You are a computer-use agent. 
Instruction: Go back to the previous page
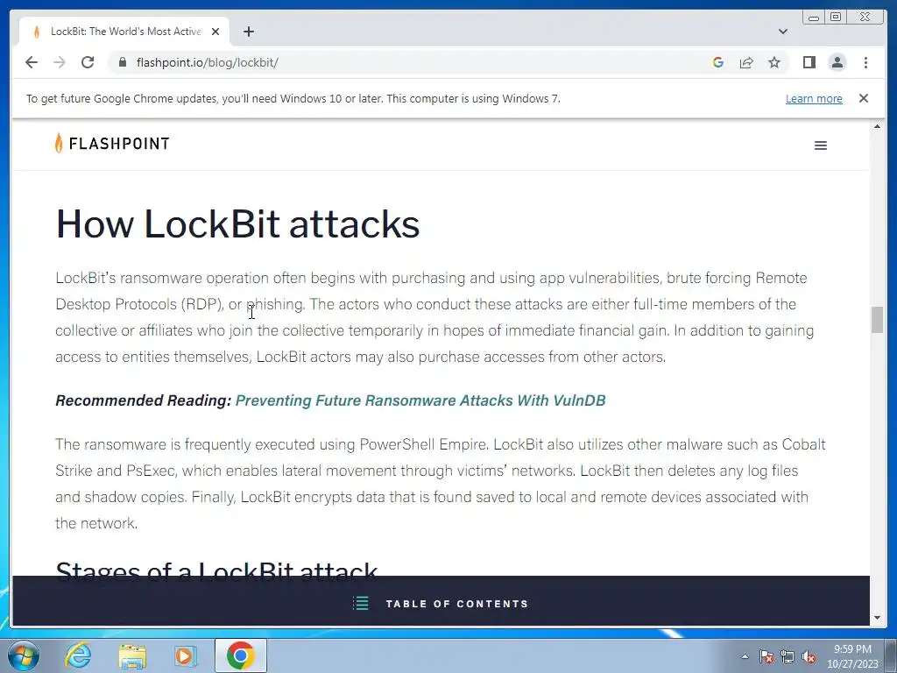(32, 62)
